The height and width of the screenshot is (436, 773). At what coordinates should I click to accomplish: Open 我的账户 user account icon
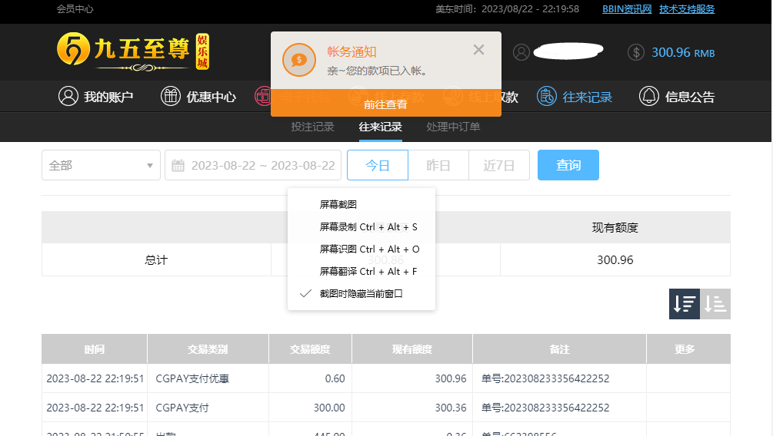click(x=68, y=96)
